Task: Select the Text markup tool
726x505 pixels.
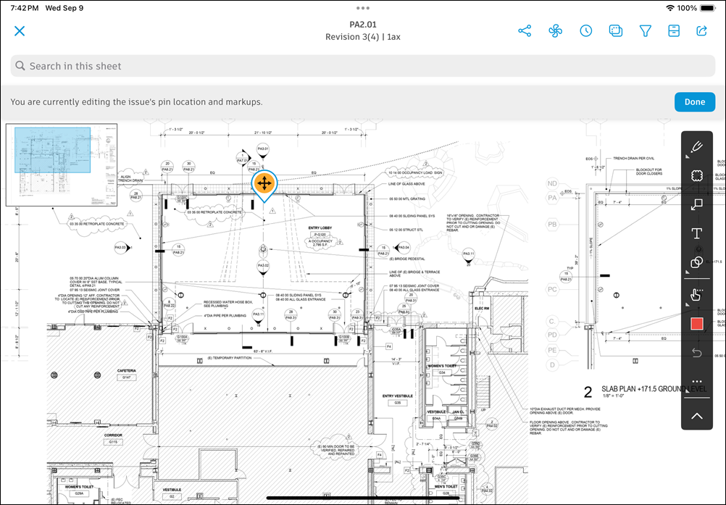Action: coord(696,233)
